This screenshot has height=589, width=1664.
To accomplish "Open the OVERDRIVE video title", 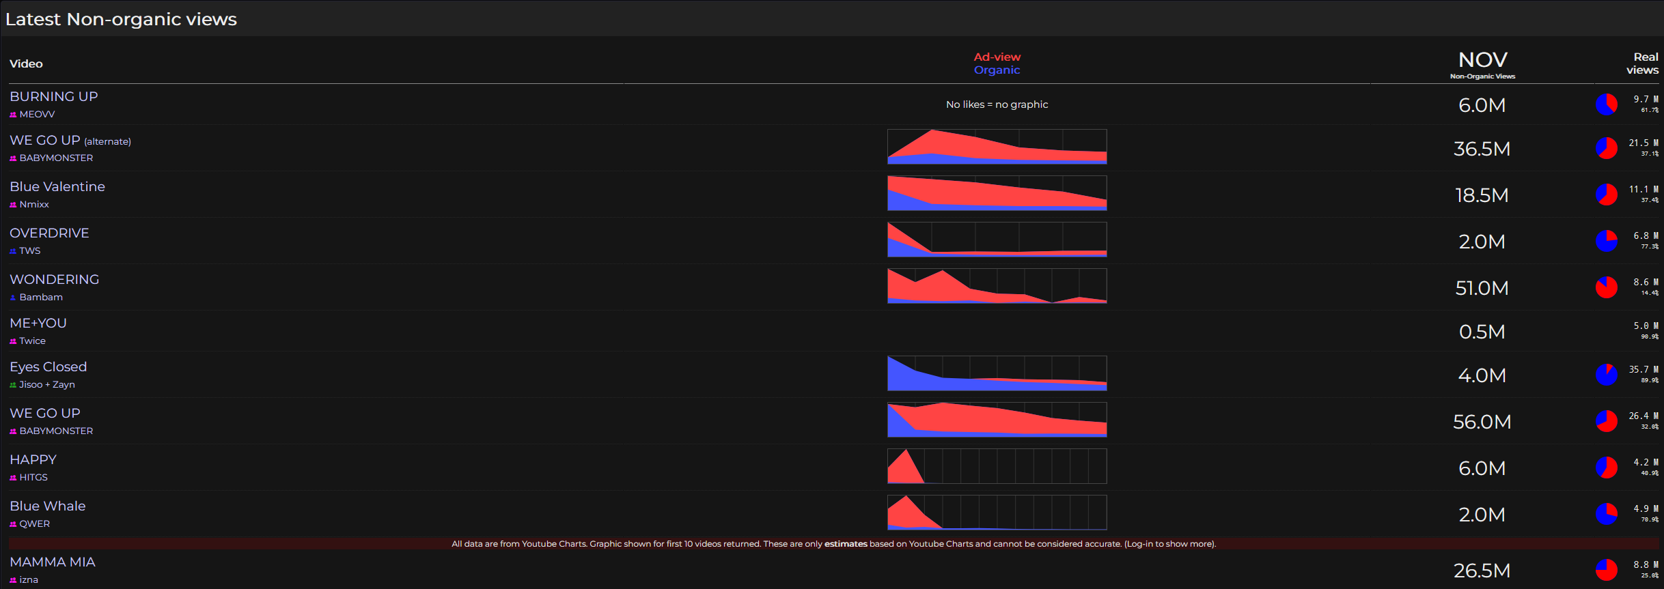I will [x=49, y=233].
